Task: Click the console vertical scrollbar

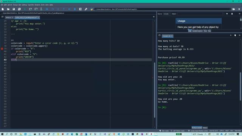Action: pyautogui.click(x=240, y=87)
